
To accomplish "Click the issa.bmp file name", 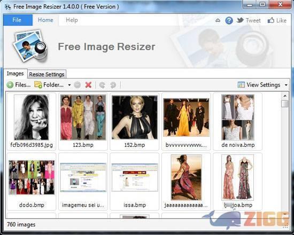I will pyautogui.click(x=135, y=205).
